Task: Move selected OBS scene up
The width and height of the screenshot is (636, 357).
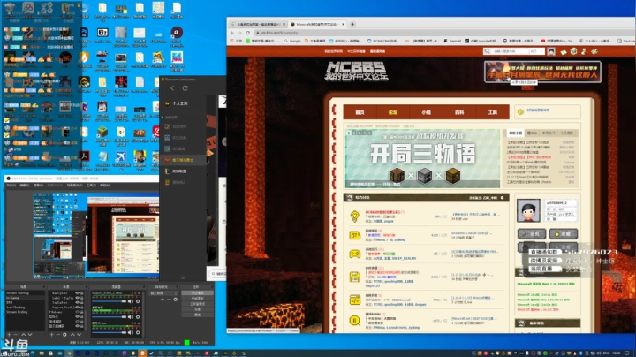Action: point(24,334)
